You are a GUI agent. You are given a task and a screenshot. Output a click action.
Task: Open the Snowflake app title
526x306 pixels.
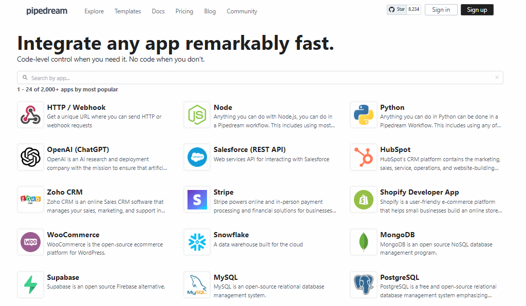point(231,235)
